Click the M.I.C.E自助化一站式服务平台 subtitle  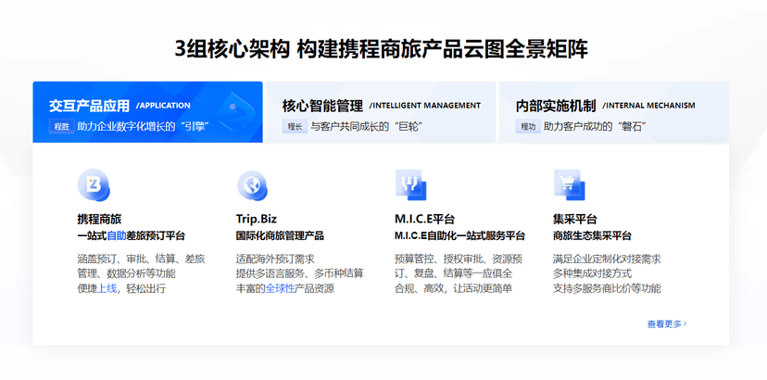459,236
